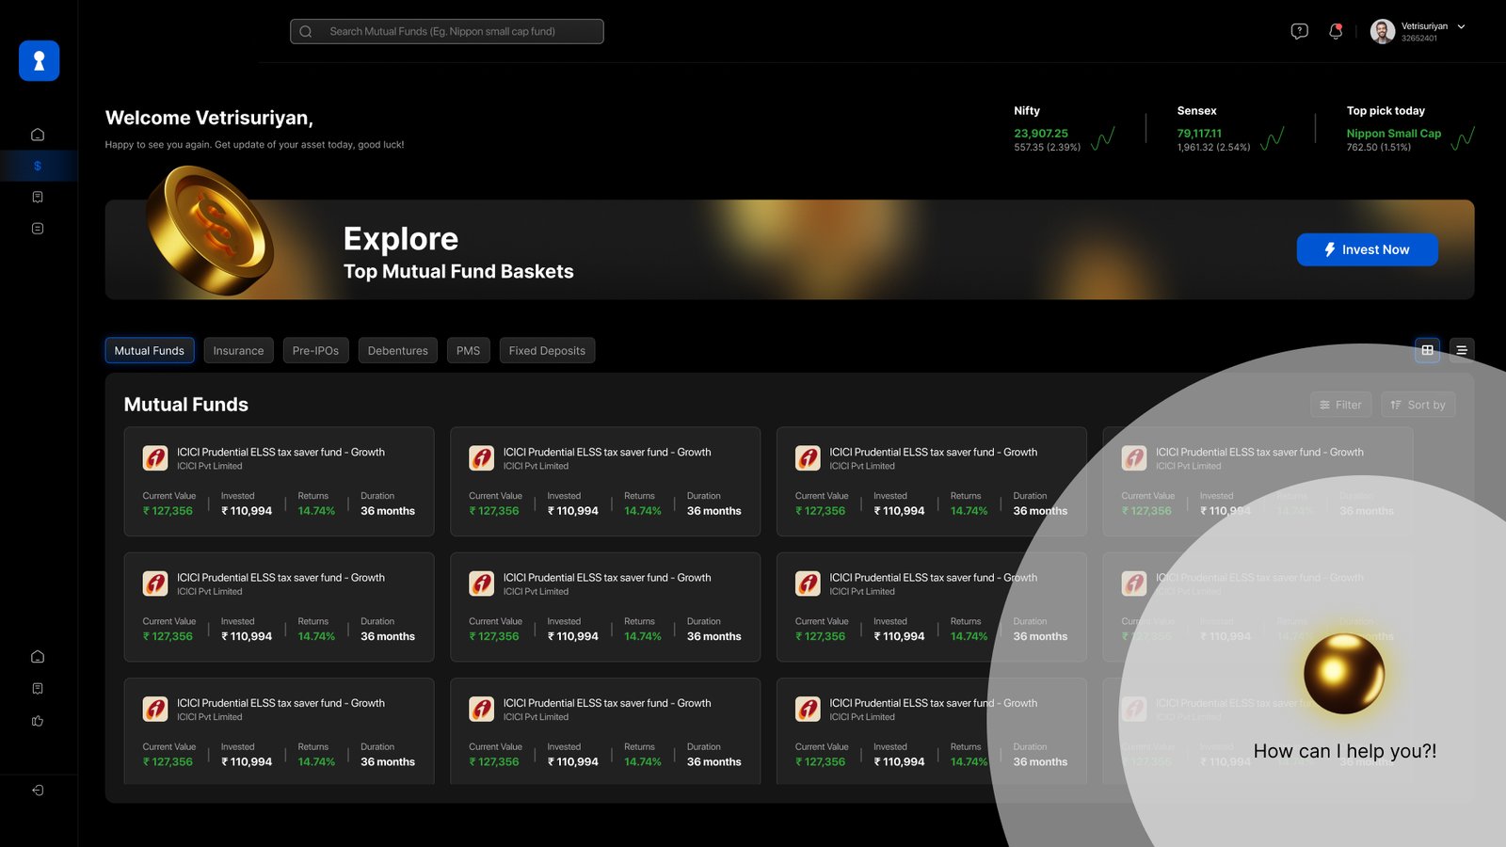Switch to list view layout

(x=1462, y=350)
